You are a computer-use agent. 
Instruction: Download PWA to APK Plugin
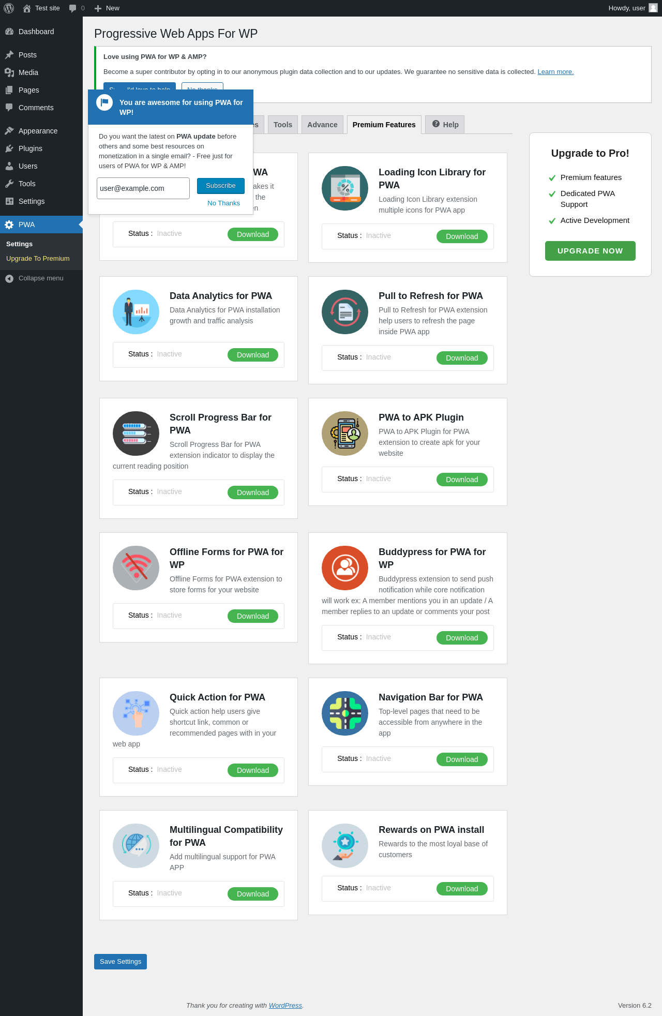coord(462,480)
